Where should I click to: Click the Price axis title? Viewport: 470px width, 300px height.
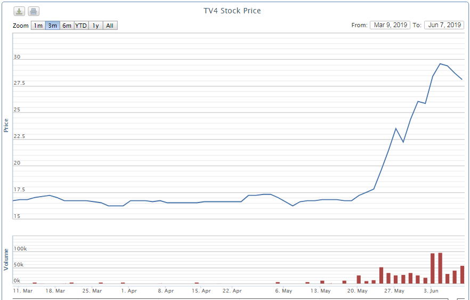[6, 126]
